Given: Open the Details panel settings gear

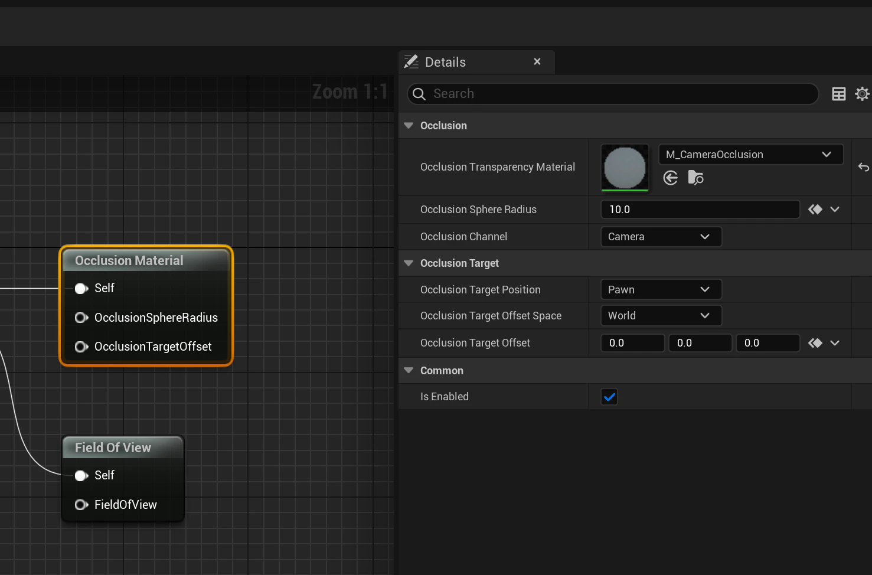Looking at the screenshot, I should click(862, 94).
